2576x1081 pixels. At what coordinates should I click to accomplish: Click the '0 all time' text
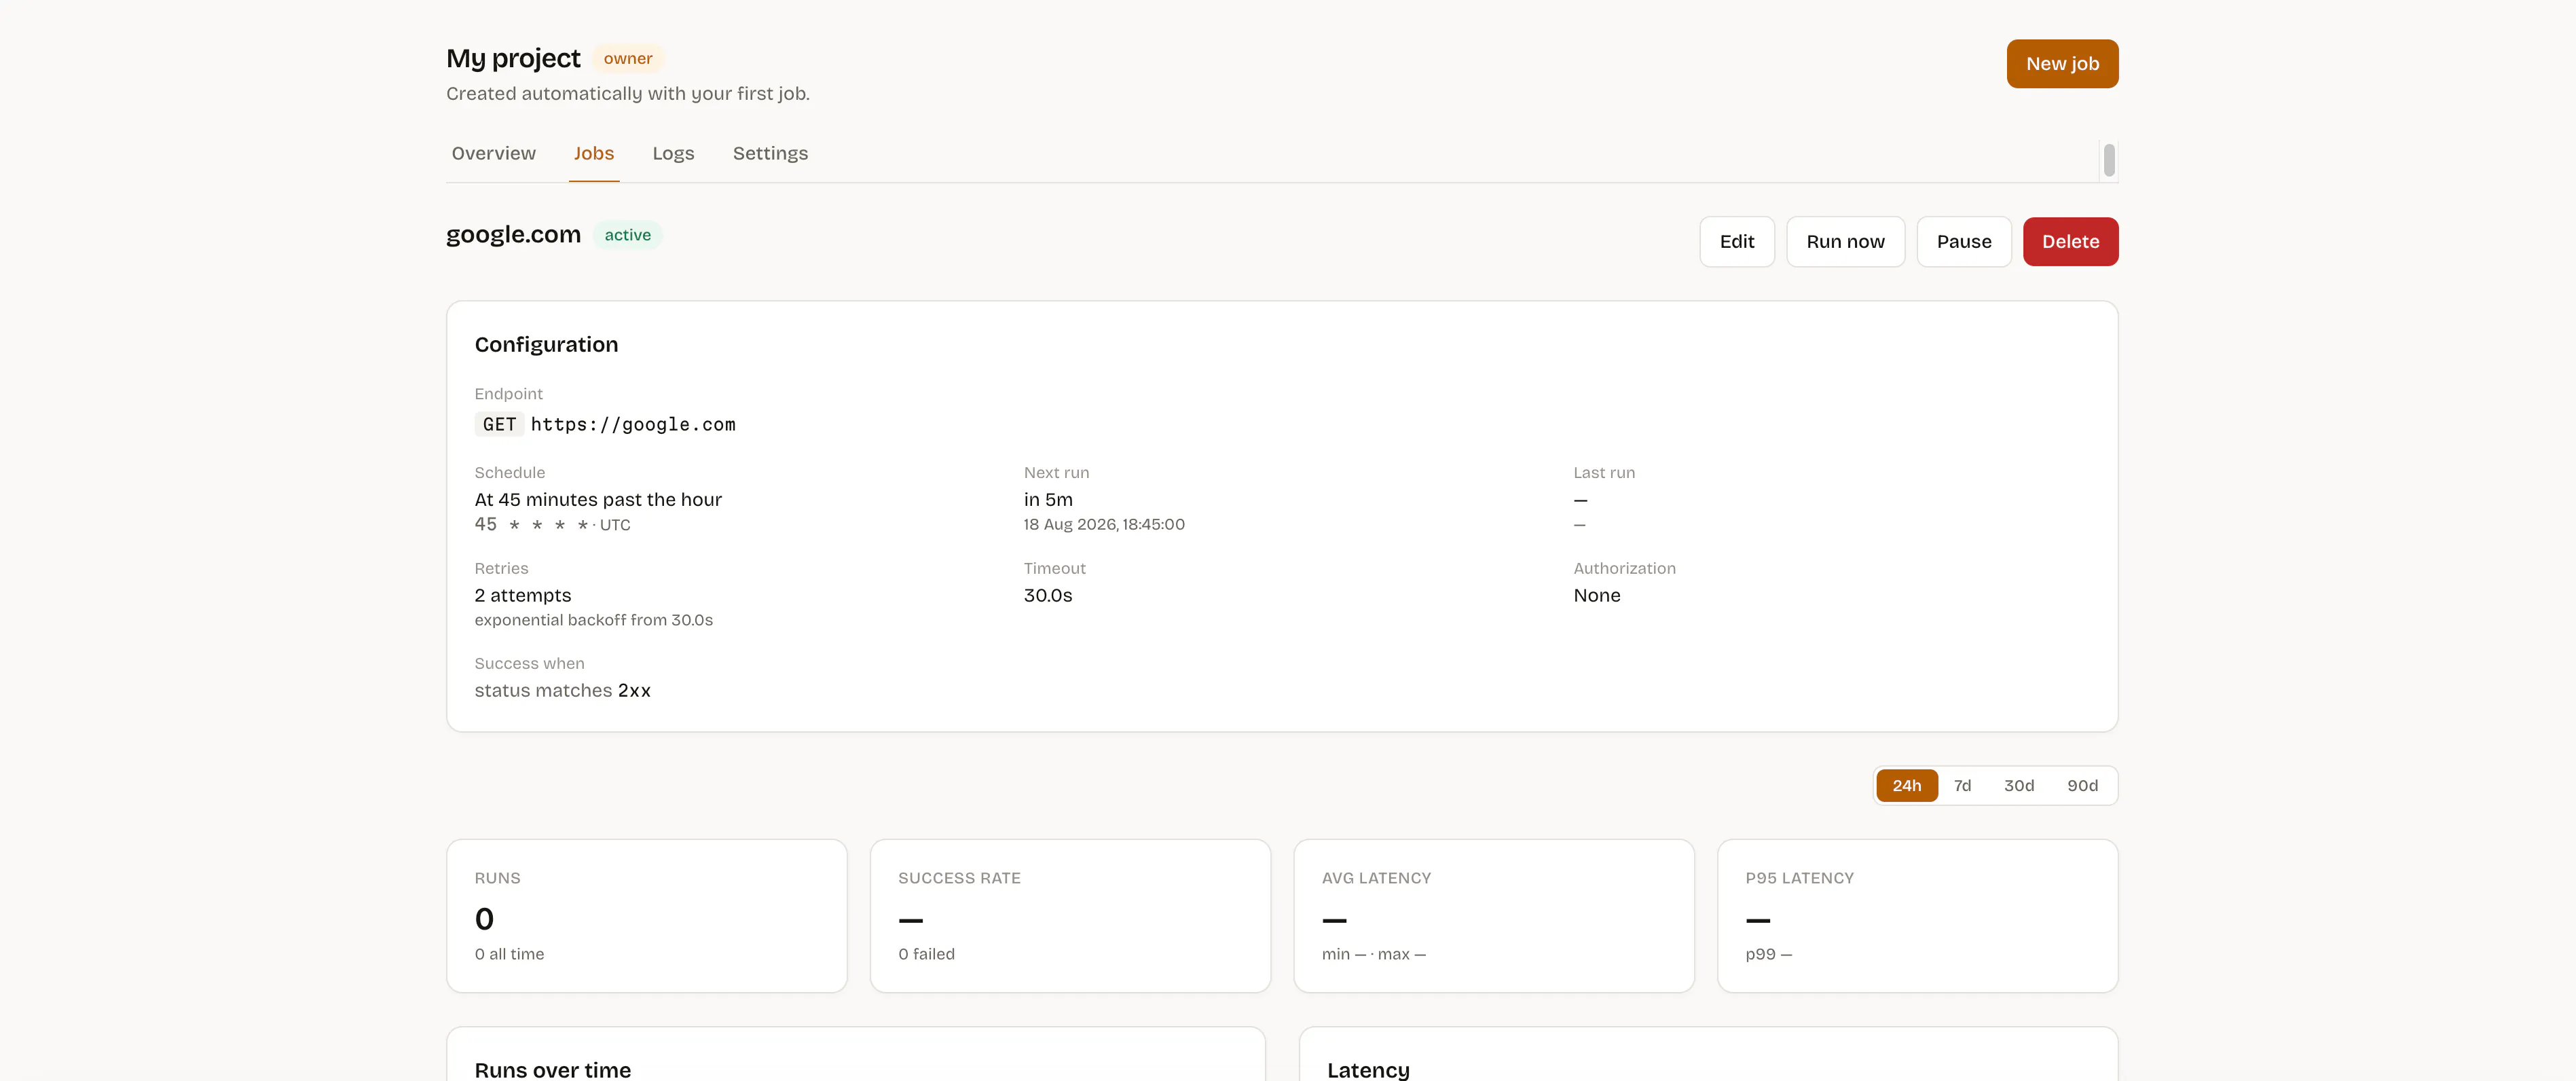click(x=510, y=955)
